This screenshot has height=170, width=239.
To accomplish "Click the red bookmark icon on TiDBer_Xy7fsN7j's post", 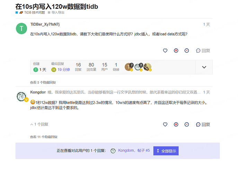I will tap(176, 50).
